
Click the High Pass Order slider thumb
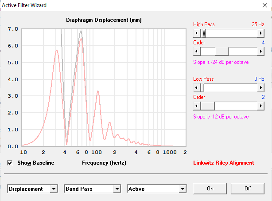click(x=221, y=51)
